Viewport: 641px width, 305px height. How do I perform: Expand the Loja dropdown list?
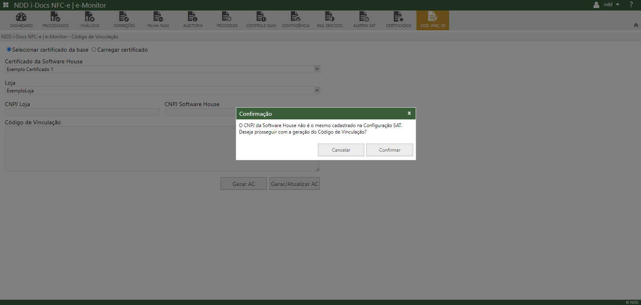[x=317, y=90]
